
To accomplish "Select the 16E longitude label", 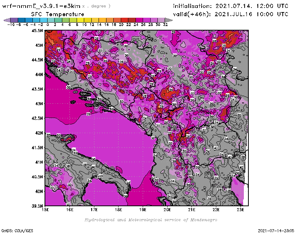I will [x=70, y=210].
